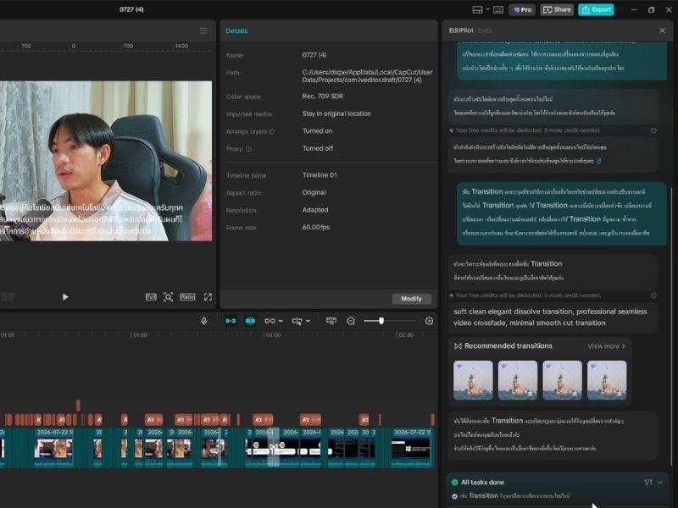
Task: Click the dissolve transition prompt text
Action: tap(550, 317)
